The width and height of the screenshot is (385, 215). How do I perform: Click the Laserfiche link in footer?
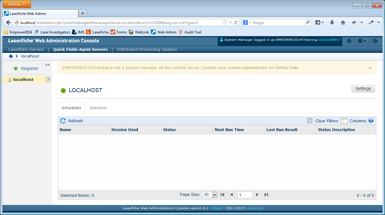(x=255, y=208)
